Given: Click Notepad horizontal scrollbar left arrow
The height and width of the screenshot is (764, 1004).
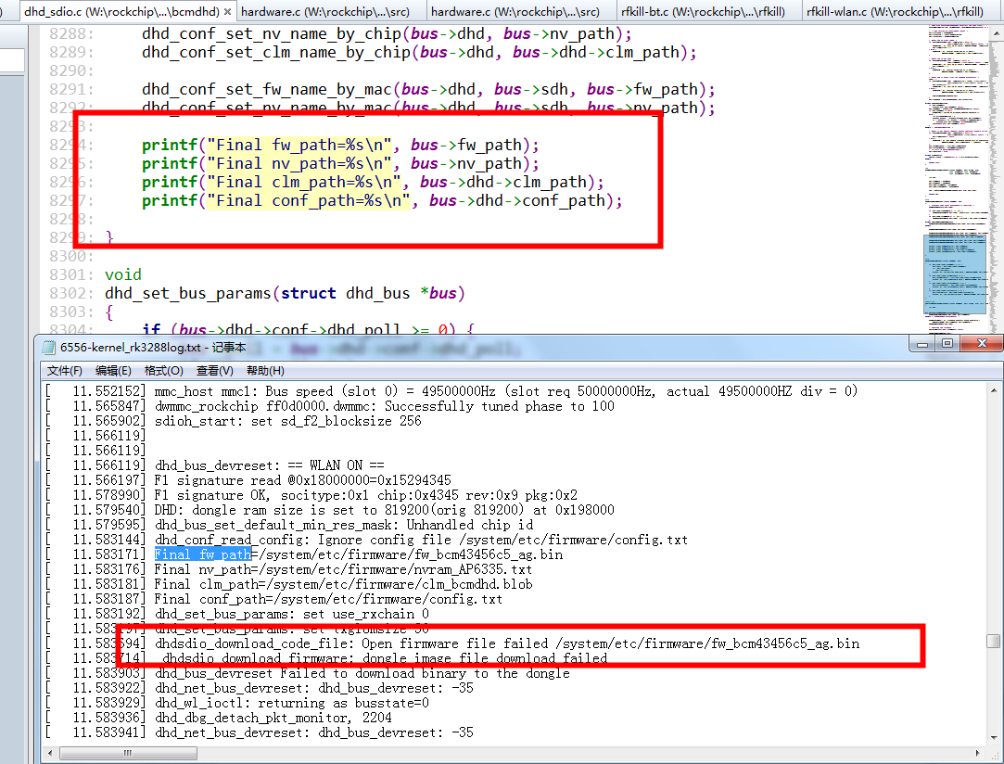Looking at the screenshot, I should click(51, 753).
